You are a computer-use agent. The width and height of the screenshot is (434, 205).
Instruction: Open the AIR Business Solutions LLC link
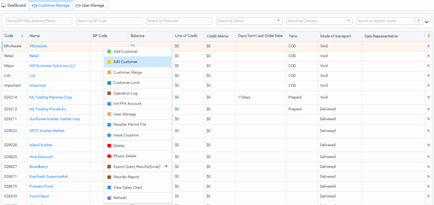click(x=52, y=66)
